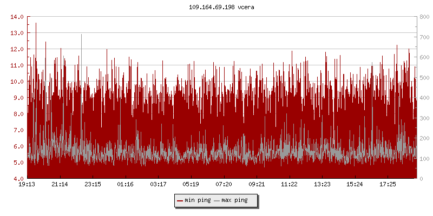Viewport: 433px width, 216px height.
Task: Select the 17:25 time axis label
Action: pyautogui.click(x=388, y=185)
